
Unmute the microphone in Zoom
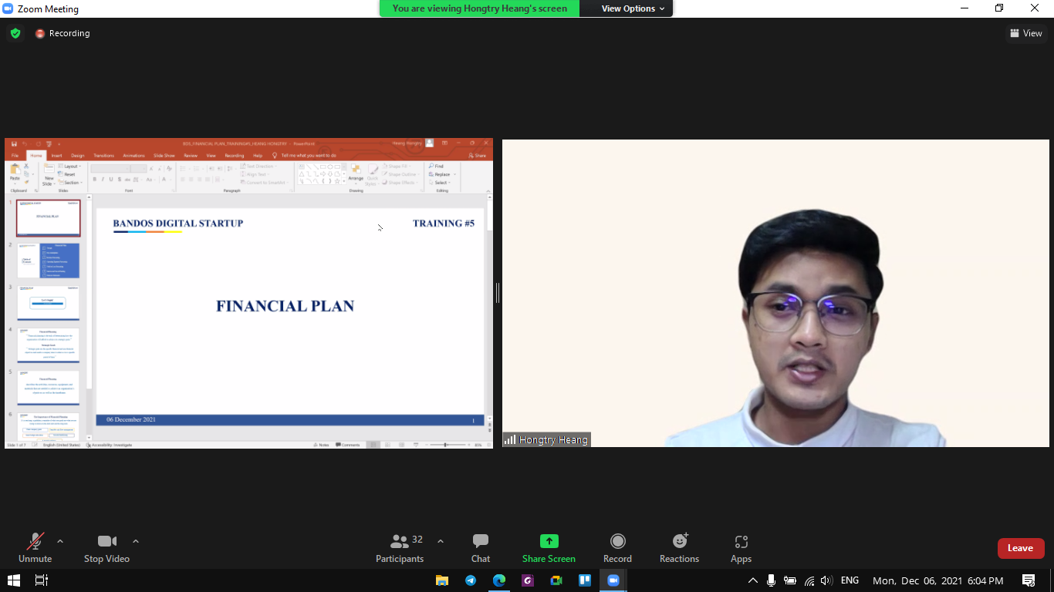coord(35,548)
